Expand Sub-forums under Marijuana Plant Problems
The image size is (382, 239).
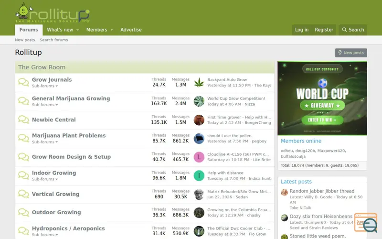click(45, 142)
